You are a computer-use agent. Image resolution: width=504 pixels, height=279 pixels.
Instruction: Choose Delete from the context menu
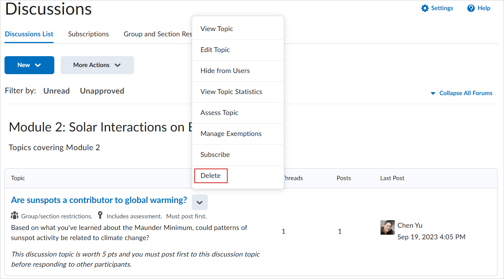point(210,176)
